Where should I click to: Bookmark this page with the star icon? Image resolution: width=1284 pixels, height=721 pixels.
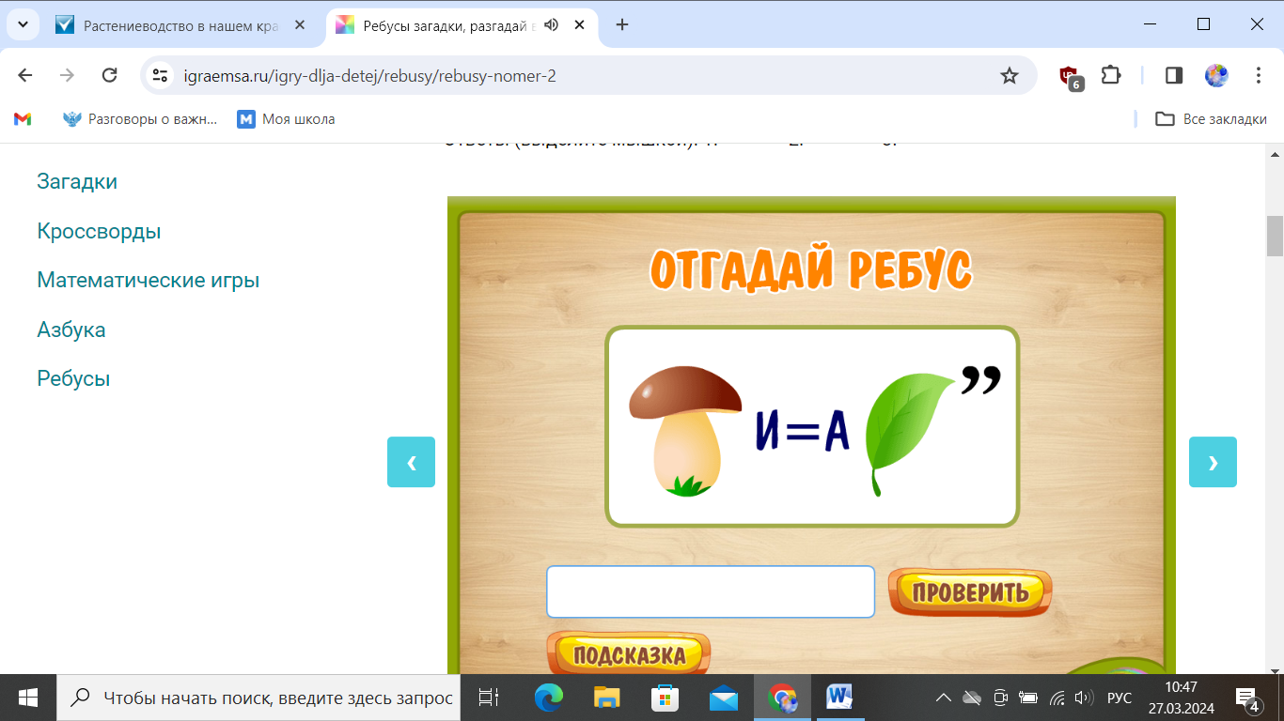(x=1010, y=75)
